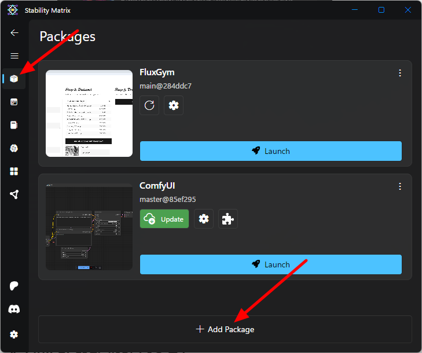The image size is (422, 353).
Task: Minimize the Stability Matrix window
Action: point(355,10)
